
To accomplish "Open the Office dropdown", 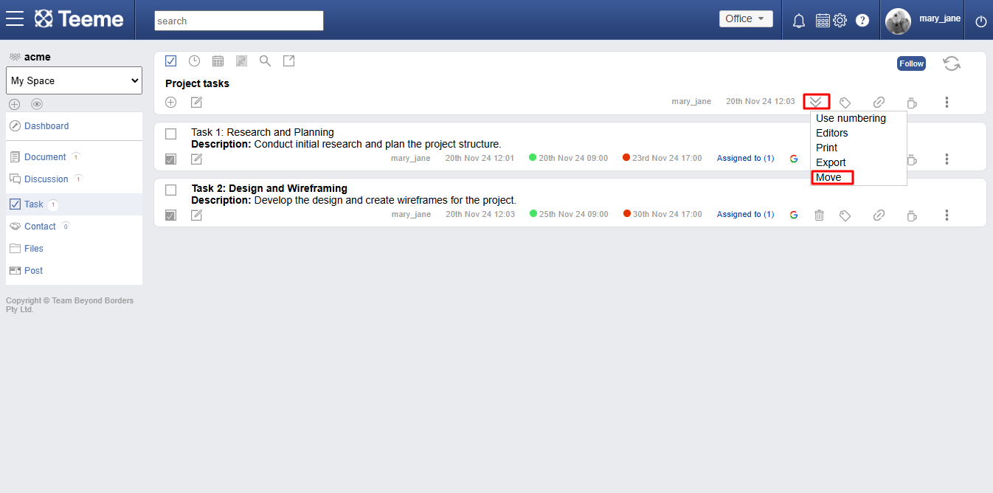I will coord(746,19).
